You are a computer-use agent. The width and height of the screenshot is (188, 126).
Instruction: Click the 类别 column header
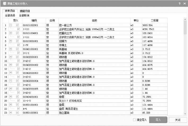tap(52, 20)
